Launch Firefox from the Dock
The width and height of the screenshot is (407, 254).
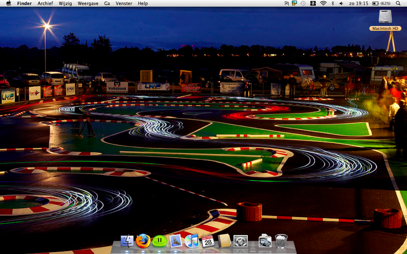pos(143,241)
